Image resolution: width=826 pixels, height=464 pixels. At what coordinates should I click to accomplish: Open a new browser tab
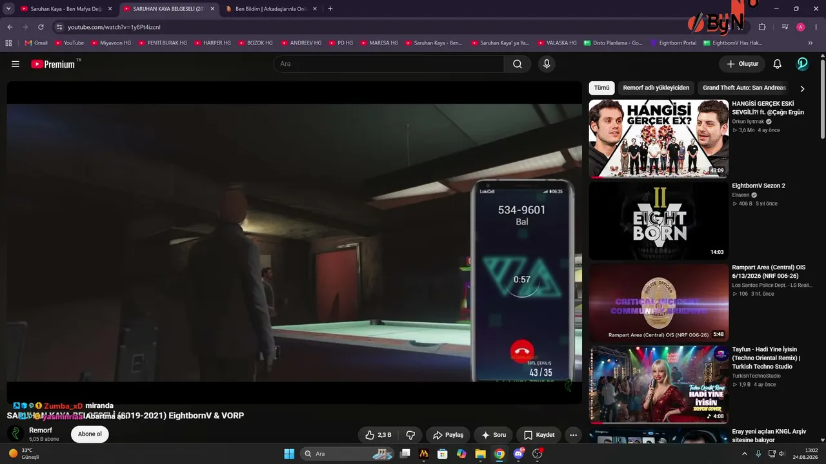coord(330,9)
